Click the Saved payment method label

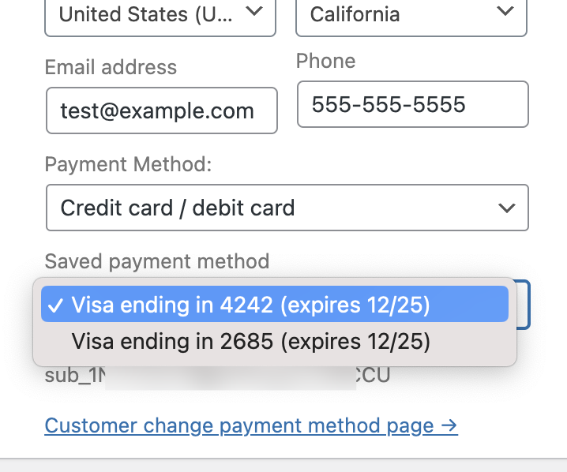tap(157, 261)
